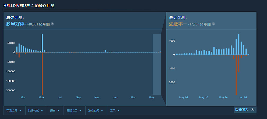Click highlighted recent-range region on overall chart
Viewport: 267px width, 119px height.
[157, 64]
